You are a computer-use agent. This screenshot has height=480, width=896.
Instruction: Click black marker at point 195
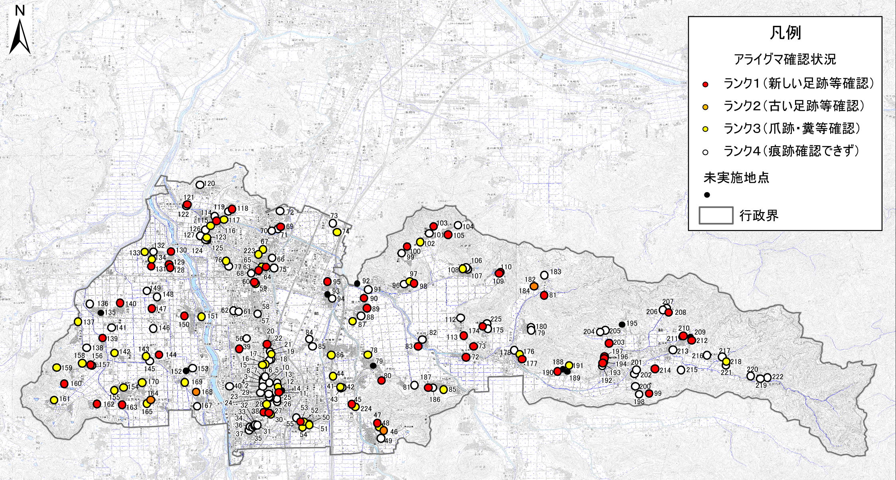pos(621,324)
